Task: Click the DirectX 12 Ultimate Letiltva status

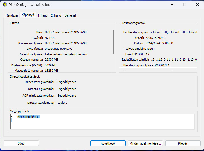Action: [x=62, y=103]
